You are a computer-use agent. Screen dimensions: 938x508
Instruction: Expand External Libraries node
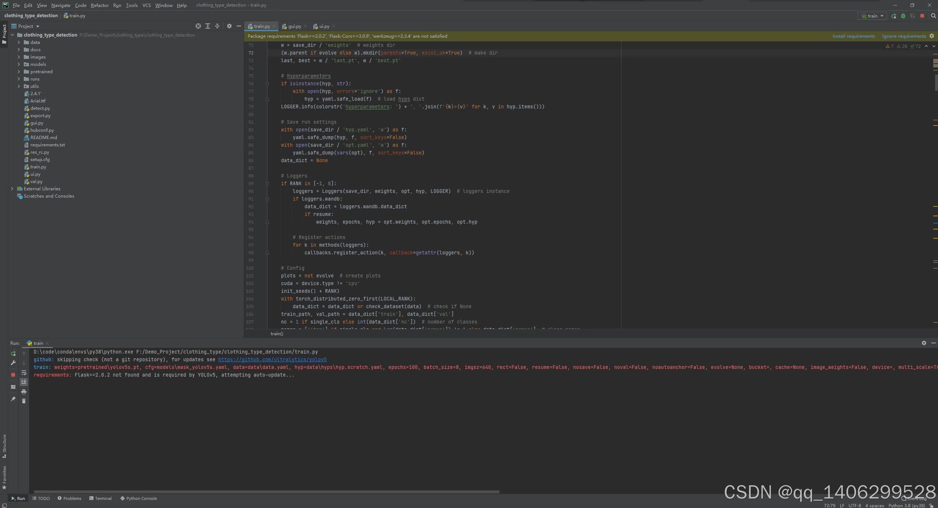coord(12,188)
